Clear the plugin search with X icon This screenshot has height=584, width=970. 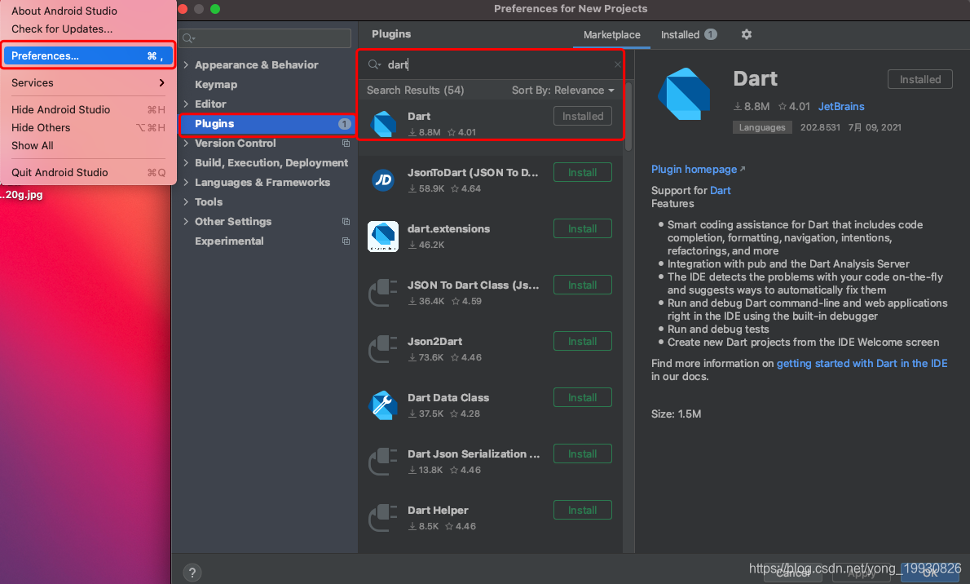pos(617,64)
